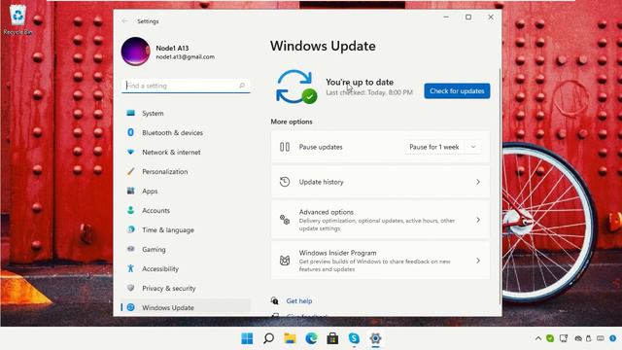Click the search magnifier in Find a setting
Viewport: 622px width, 350px height.
click(x=242, y=86)
